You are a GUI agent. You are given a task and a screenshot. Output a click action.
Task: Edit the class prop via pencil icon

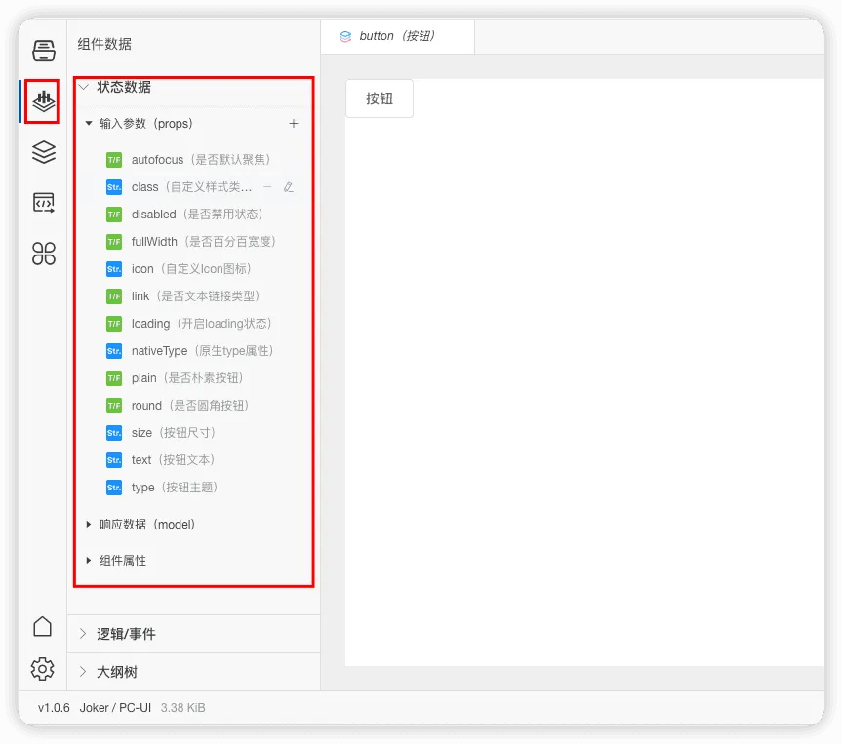[x=288, y=186]
